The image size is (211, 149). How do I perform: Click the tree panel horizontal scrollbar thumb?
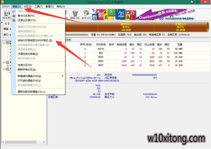pos(21,142)
